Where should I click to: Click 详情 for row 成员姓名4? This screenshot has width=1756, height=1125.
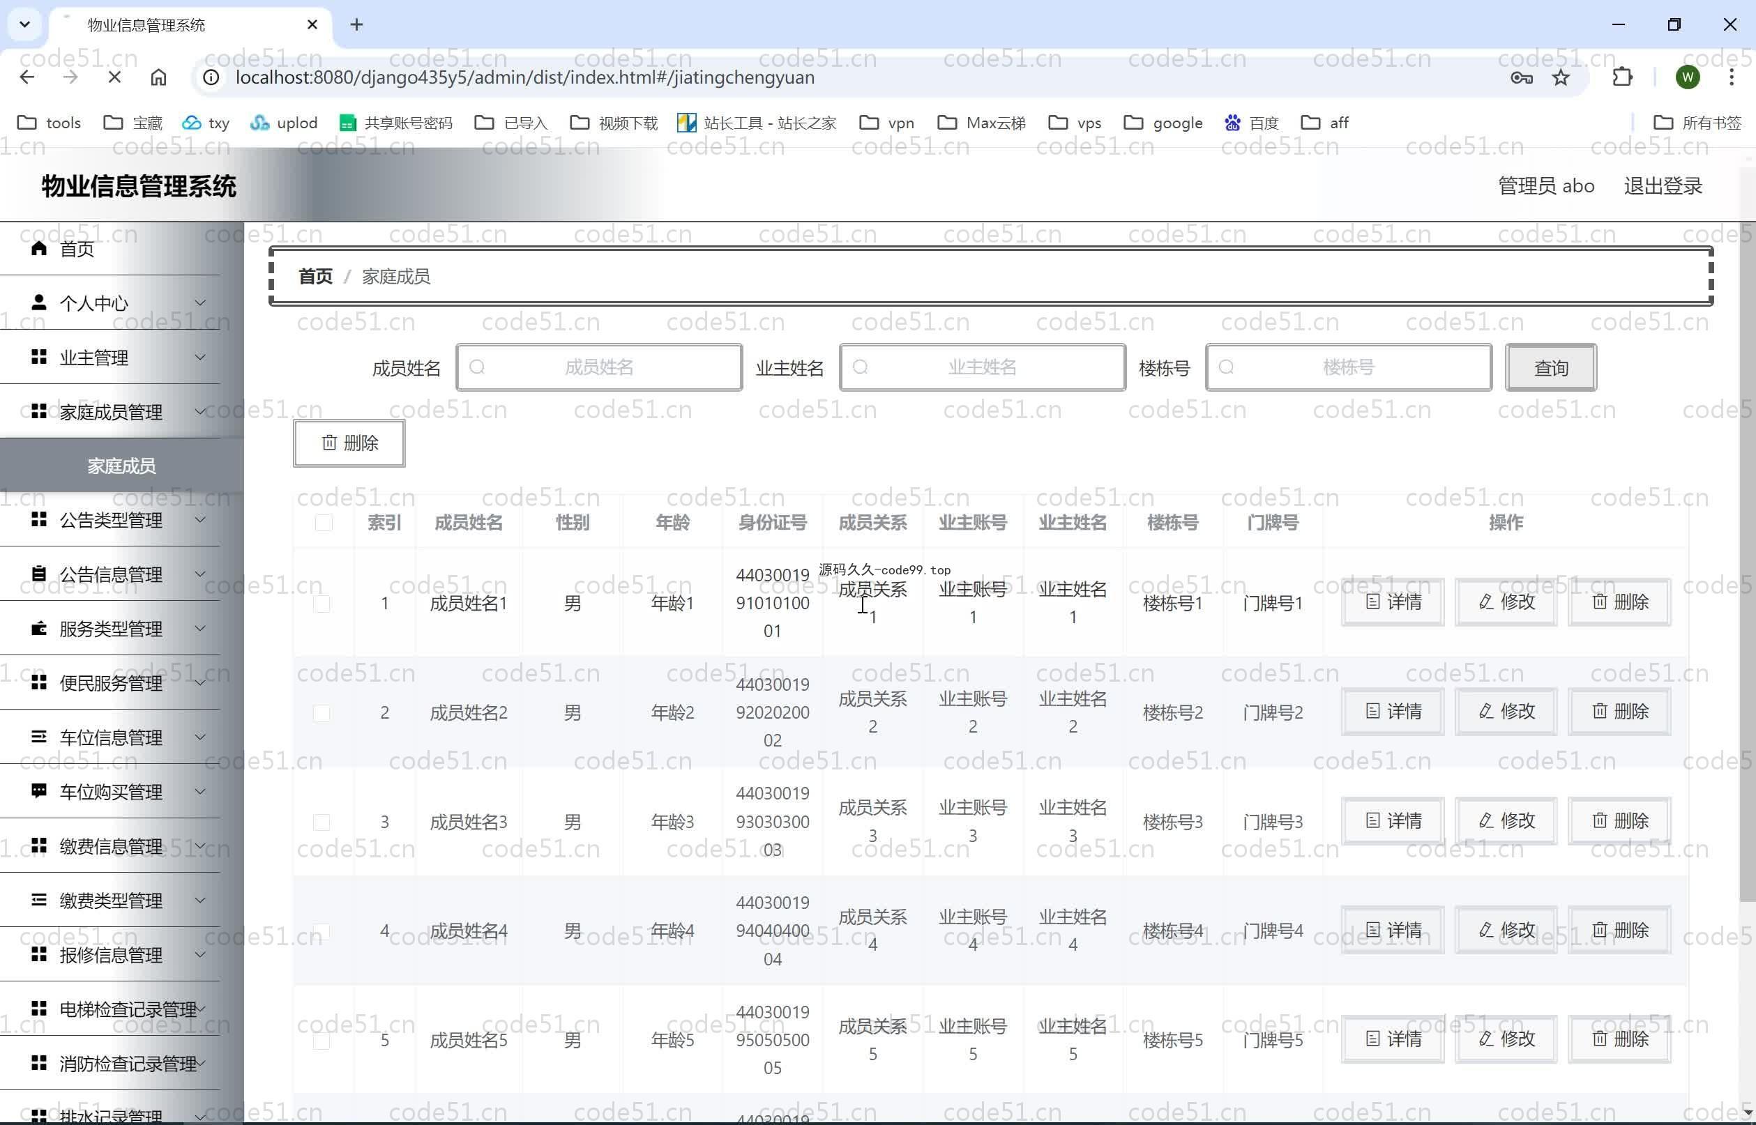[1393, 930]
